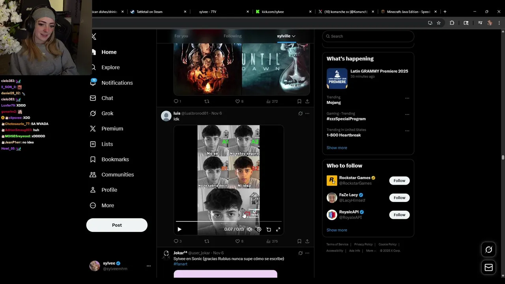Share luis's Idk post

point(307,241)
